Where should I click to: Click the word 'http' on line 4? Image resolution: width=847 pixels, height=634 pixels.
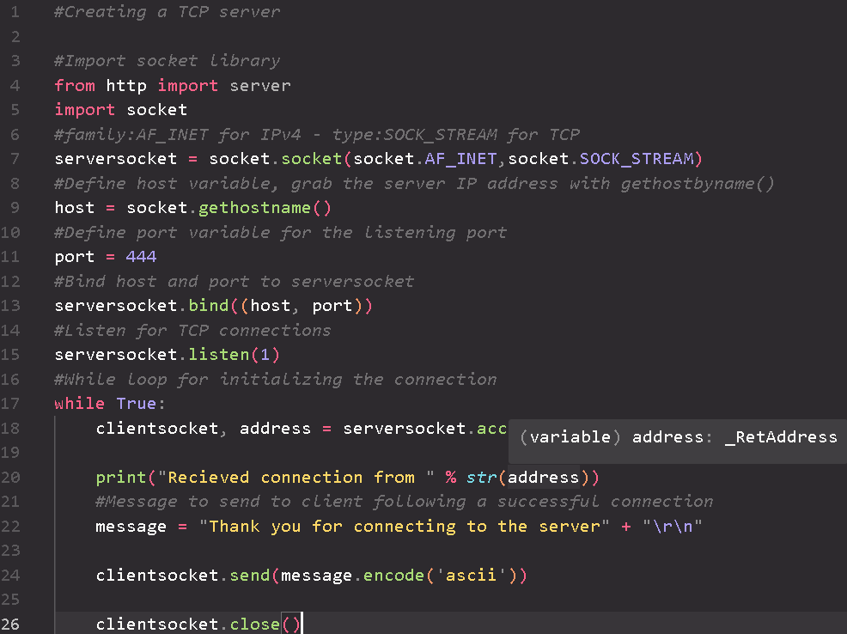(126, 85)
